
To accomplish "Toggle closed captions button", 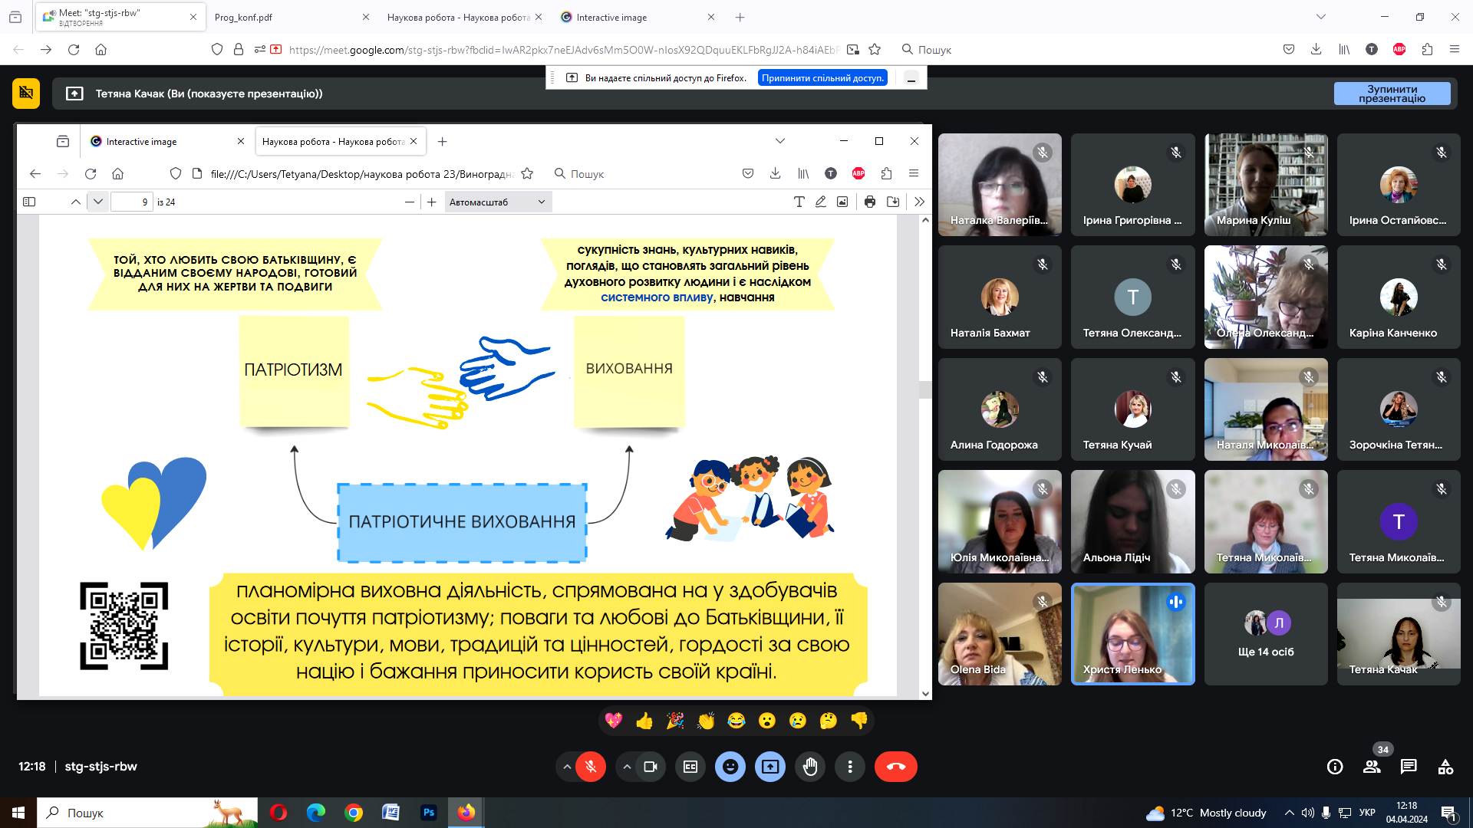I will pos(690,767).
